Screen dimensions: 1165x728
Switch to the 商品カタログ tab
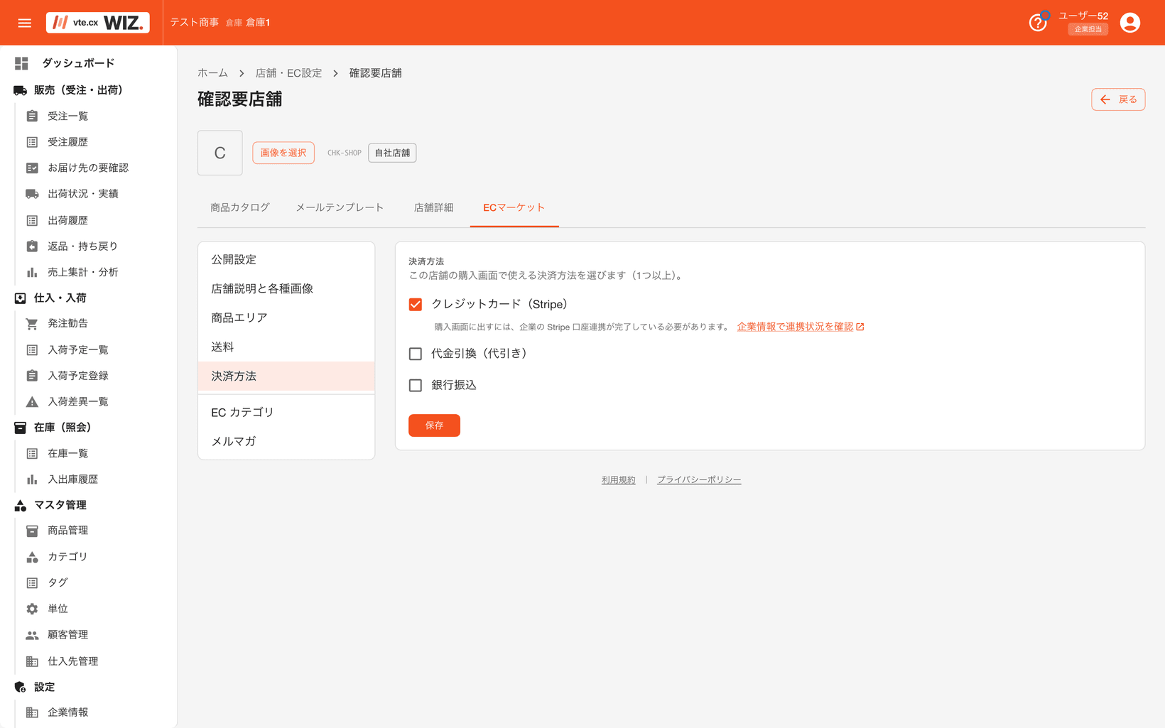point(240,207)
